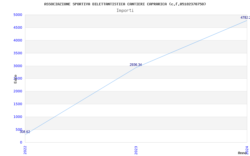
Task: Click the 5000 y-axis tick label
Action: [x=18, y=15]
